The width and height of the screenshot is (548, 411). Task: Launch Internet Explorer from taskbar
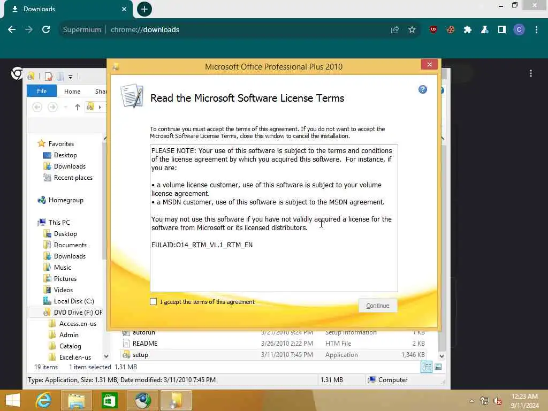[43, 400]
